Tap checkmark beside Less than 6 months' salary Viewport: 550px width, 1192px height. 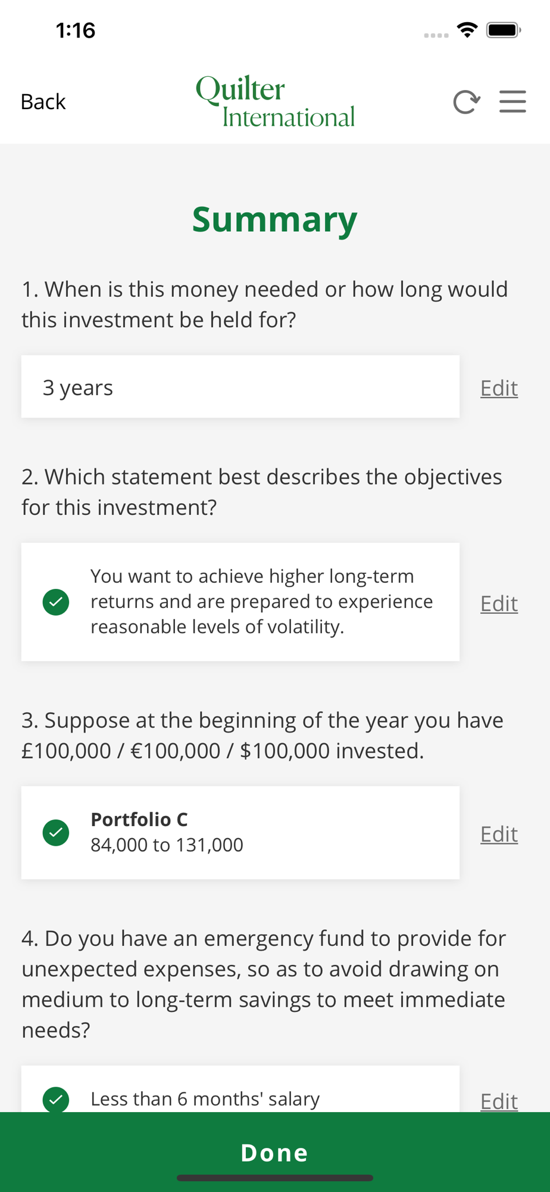click(x=56, y=1100)
